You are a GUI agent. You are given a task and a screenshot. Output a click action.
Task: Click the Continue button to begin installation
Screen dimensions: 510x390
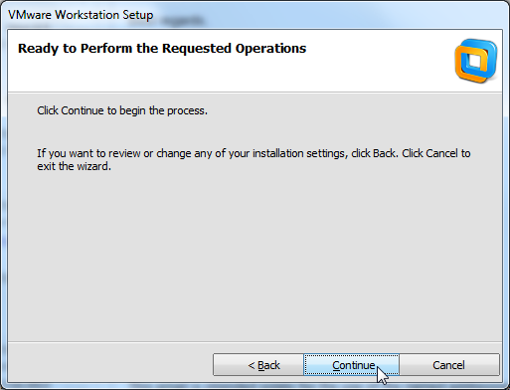351,365
